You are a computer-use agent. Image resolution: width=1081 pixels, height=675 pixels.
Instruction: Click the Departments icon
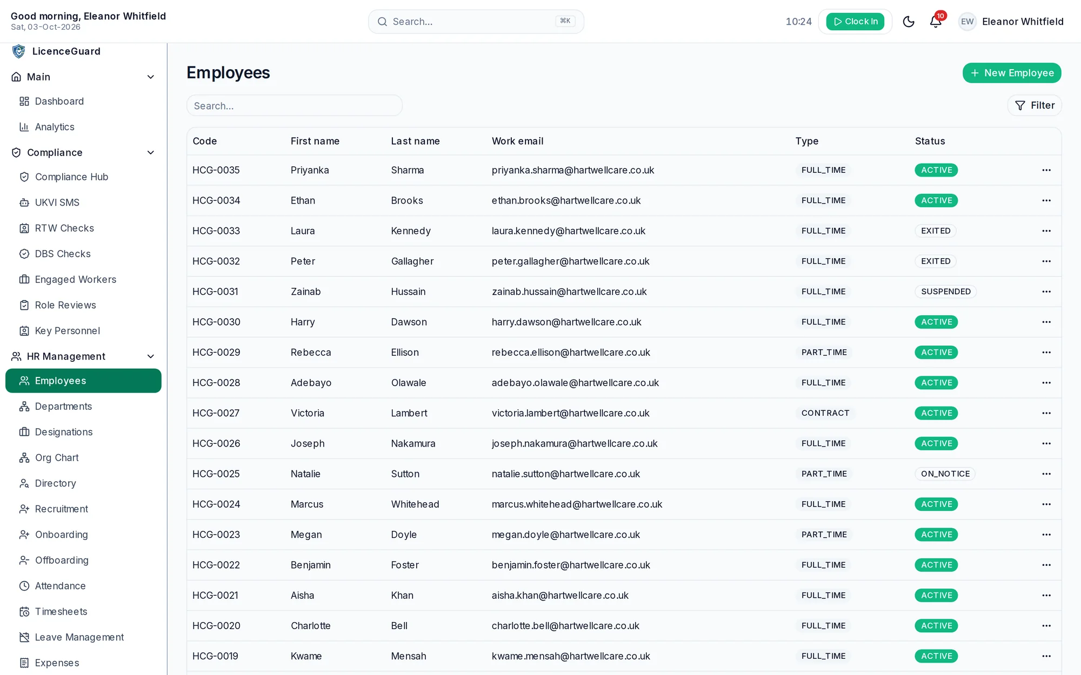(x=24, y=407)
